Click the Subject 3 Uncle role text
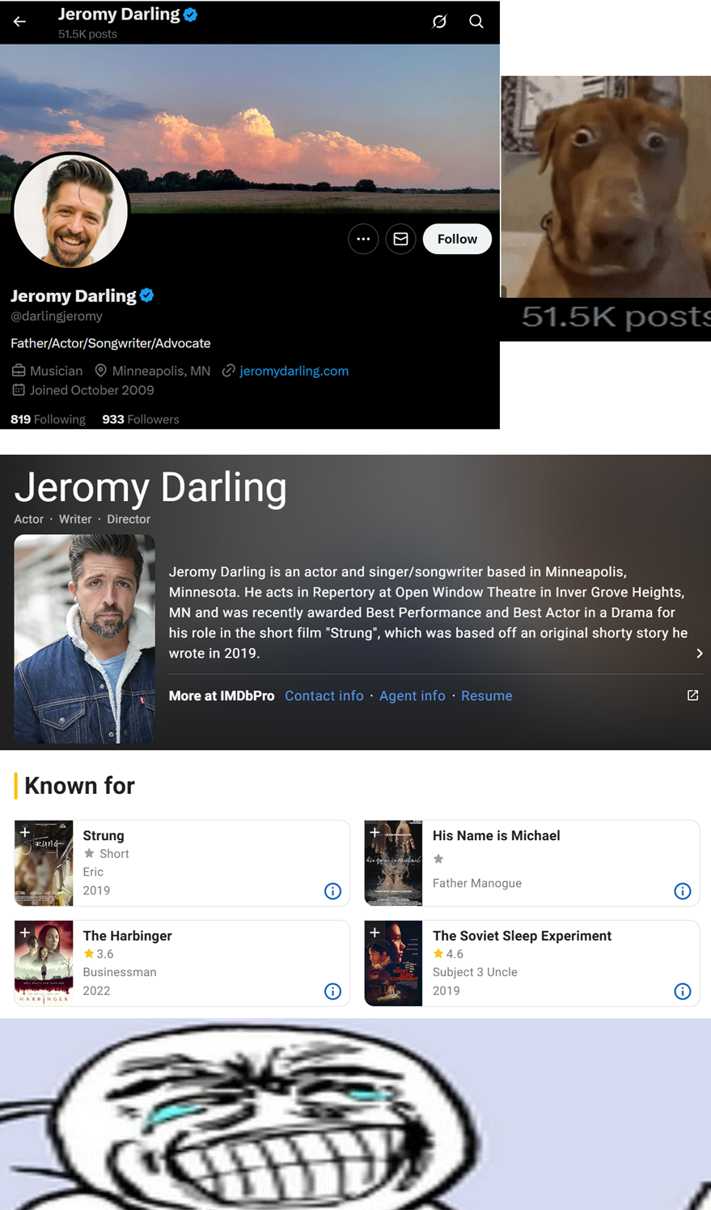This screenshot has height=1210, width=711. 475,972
